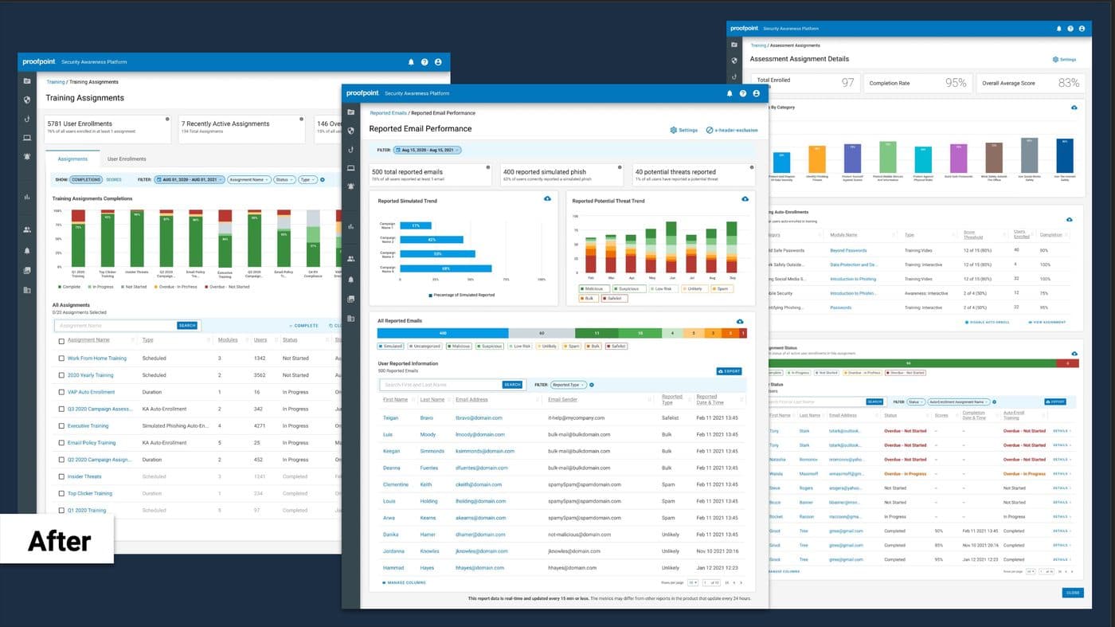Toggle Malicious legend swatch in Potential Threat Trend
The image size is (1115, 627).
(x=594, y=288)
